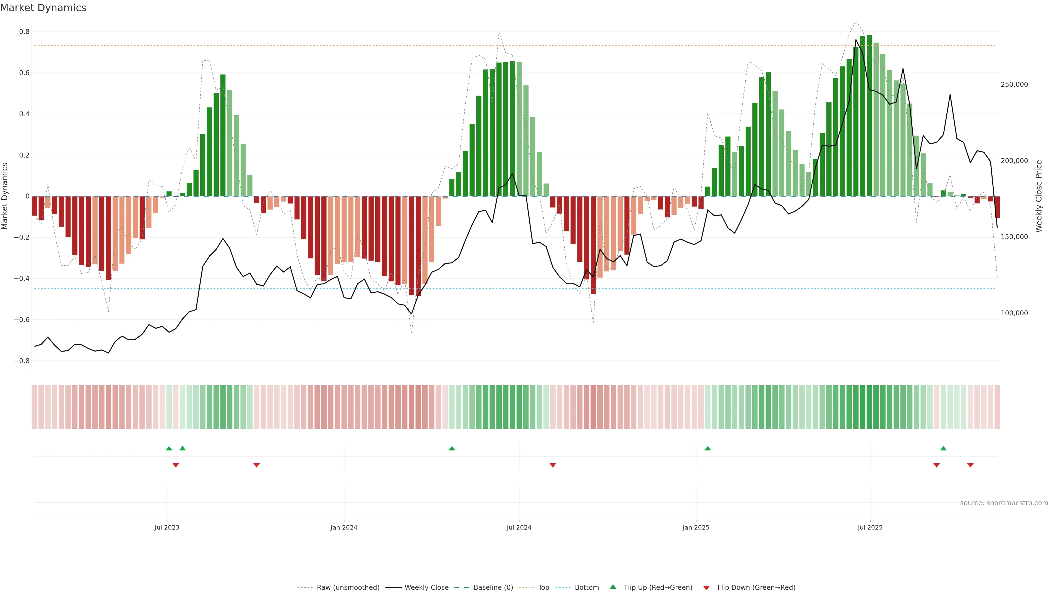Click the red Flip Down legend triangle
The height and width of the screenshot is (597, 1062).
click(x=706, y=588)
